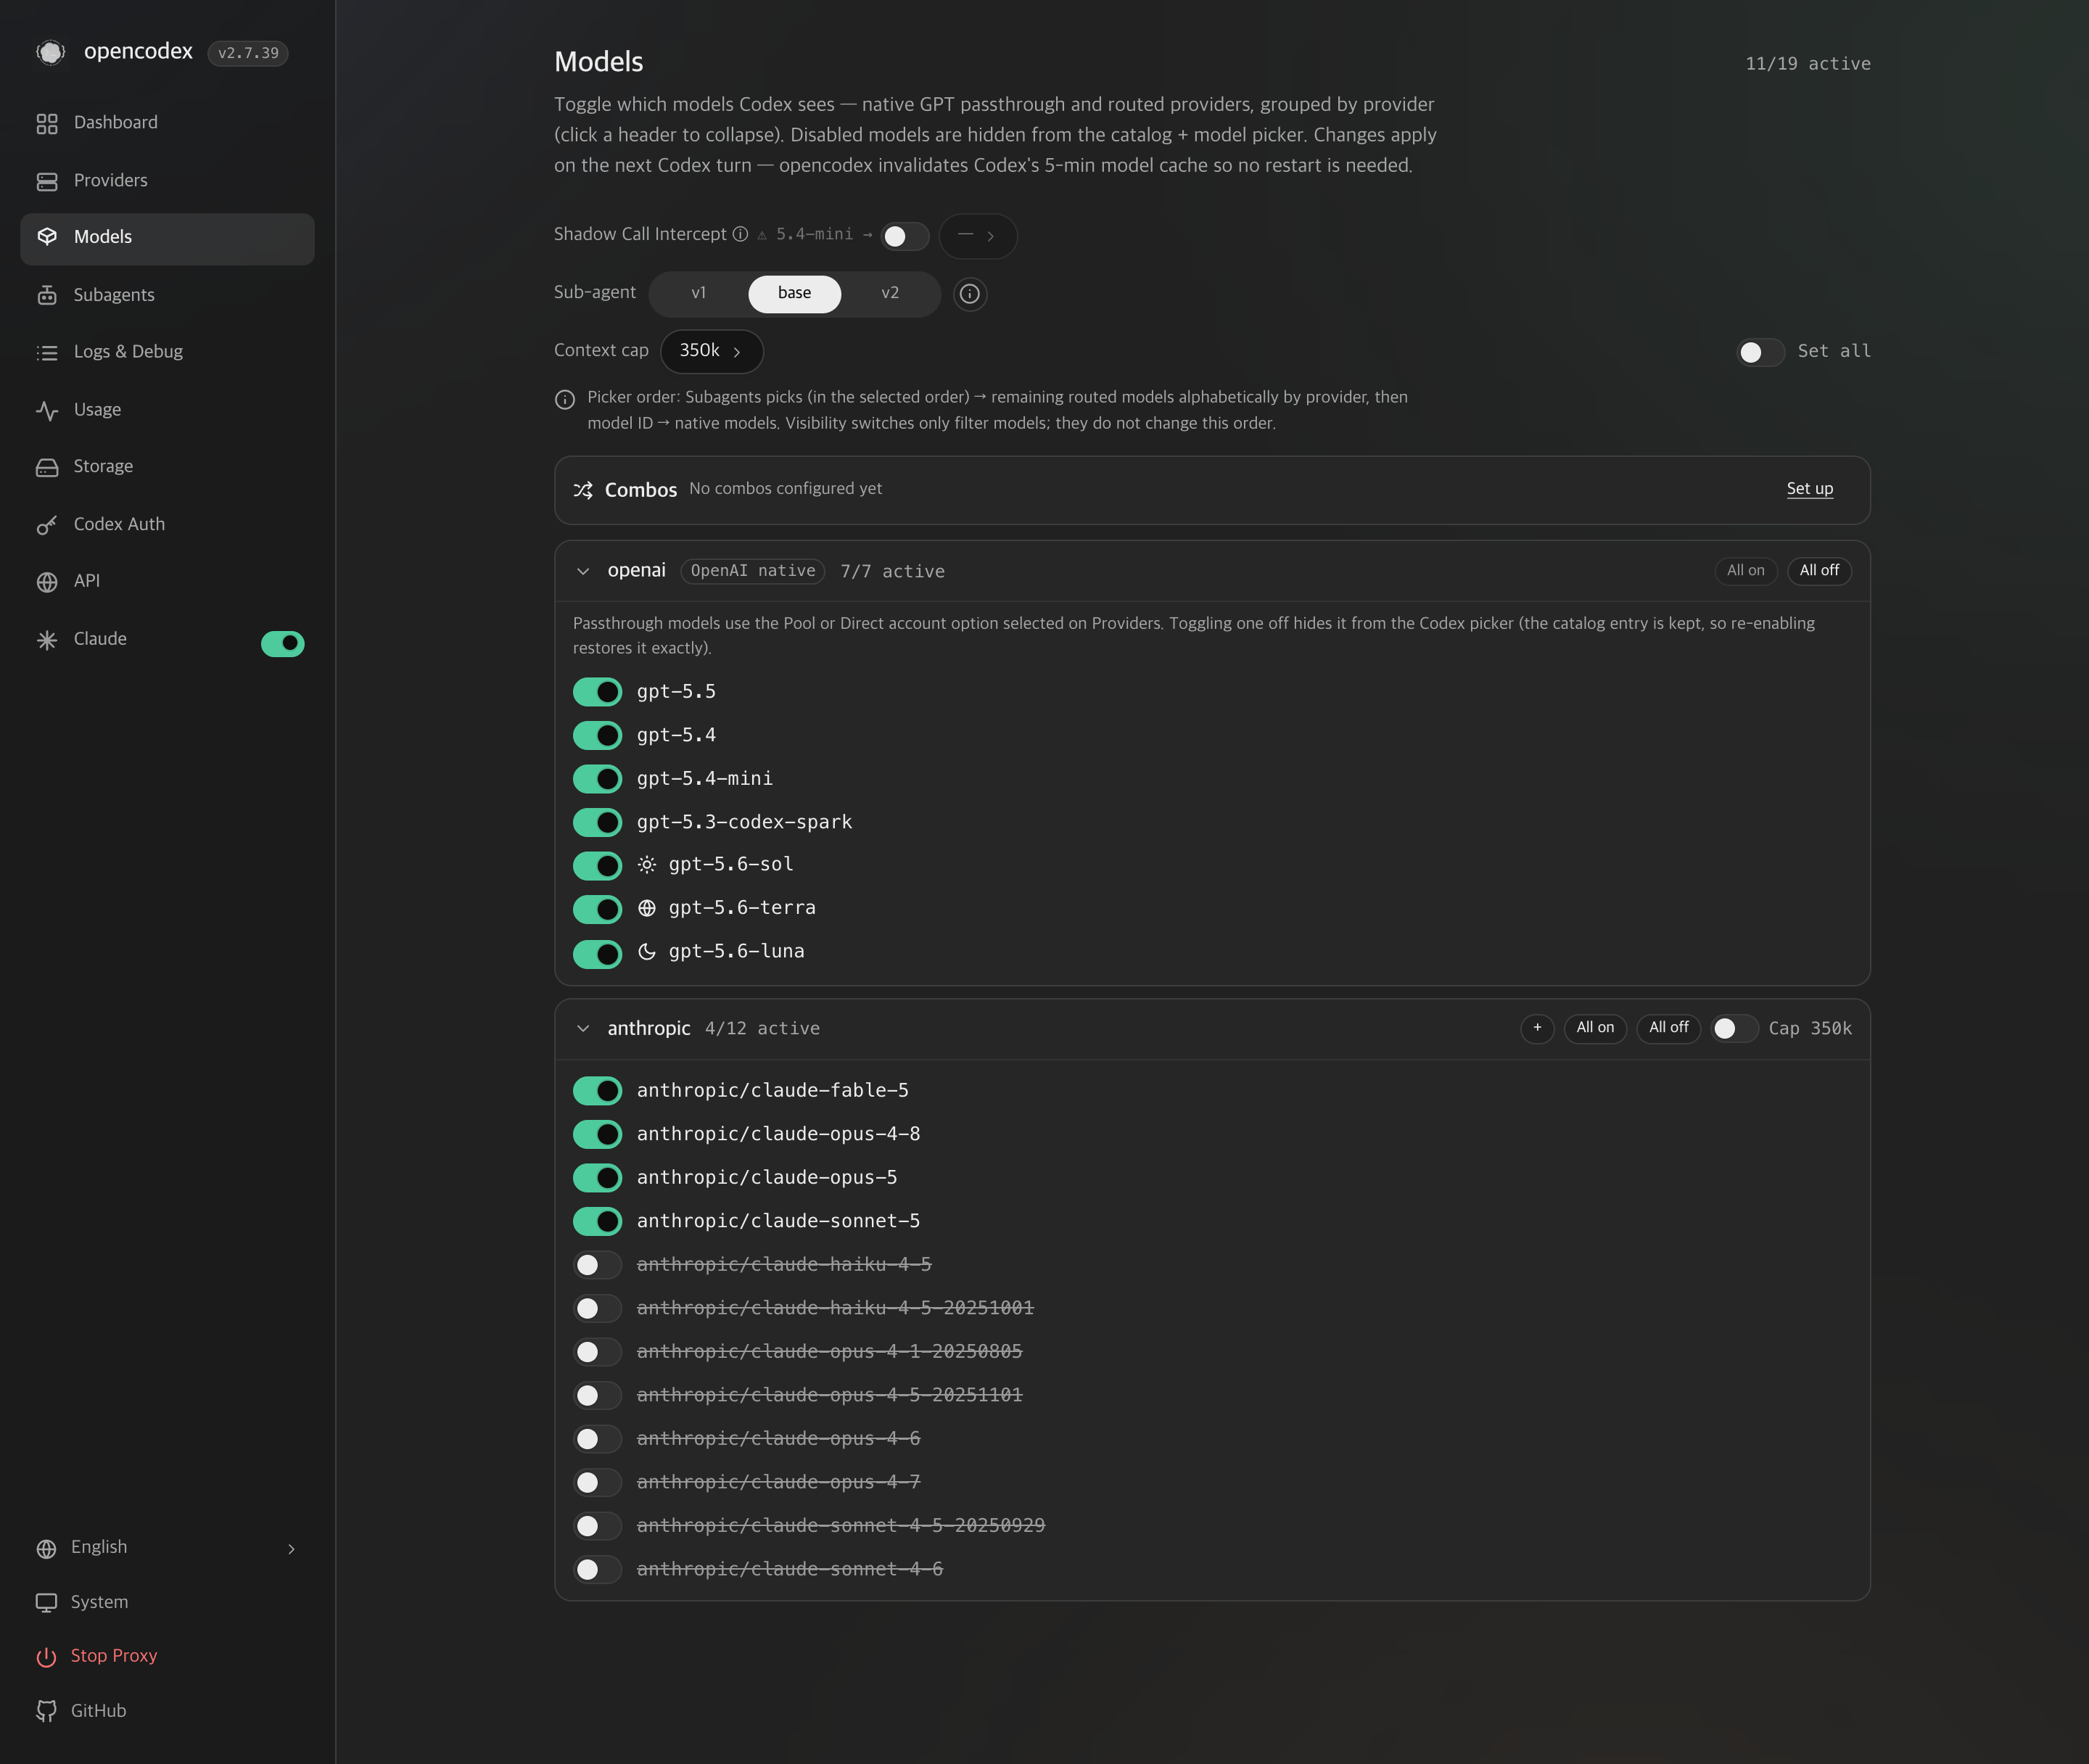
Task: Click the Sub-agent info circle icon
Action: pyautogui.click(x=969, y=294)
